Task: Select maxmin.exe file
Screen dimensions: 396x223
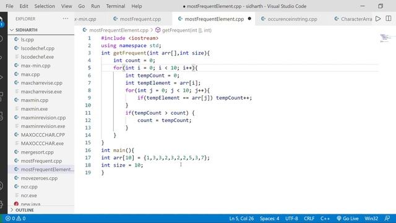Action: click(34, 109)
